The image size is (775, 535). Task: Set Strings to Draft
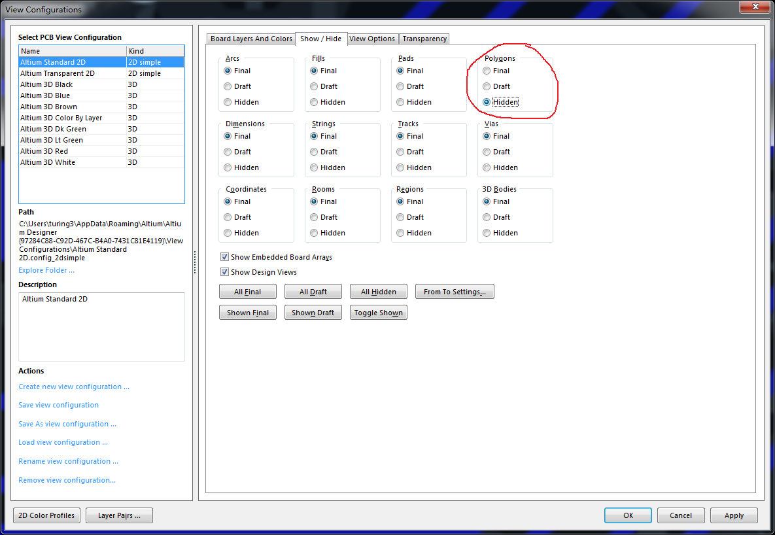(x=314, y=152)
